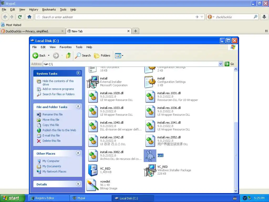Go up one folder level
The height and width of the screenshot is (202, 269).
point(69,55)
